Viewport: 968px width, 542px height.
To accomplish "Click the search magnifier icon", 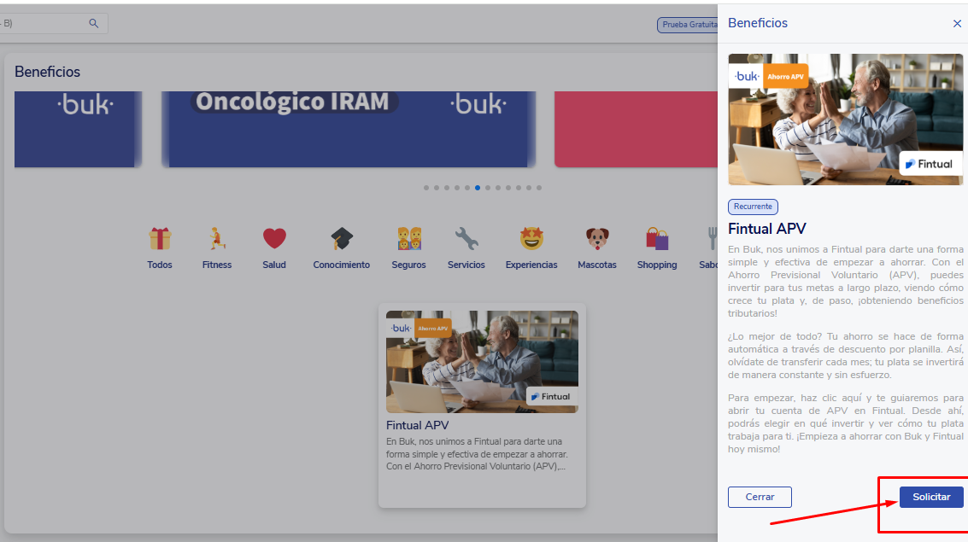I will tap(94, 24).
